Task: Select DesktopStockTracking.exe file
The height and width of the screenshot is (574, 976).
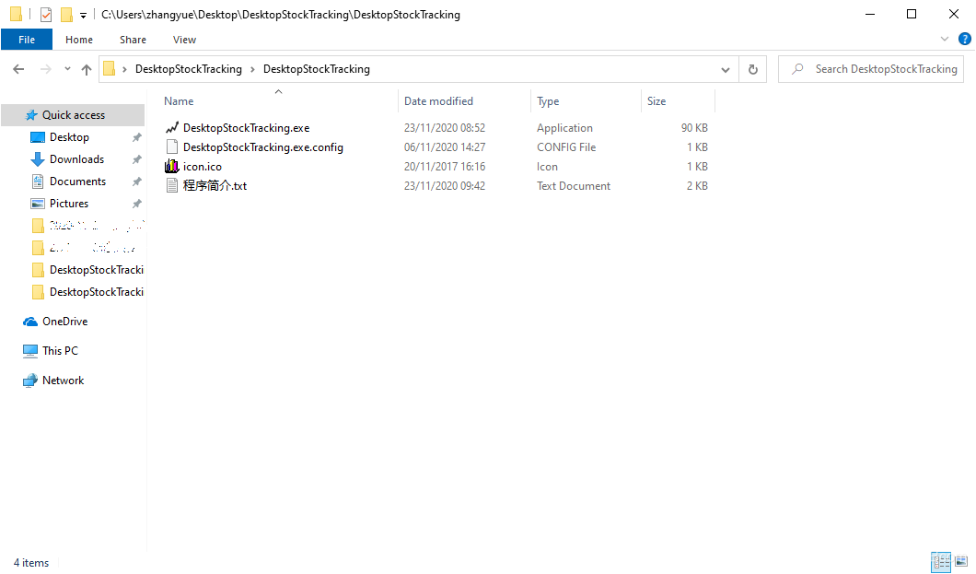Action: tap(246, 128)
